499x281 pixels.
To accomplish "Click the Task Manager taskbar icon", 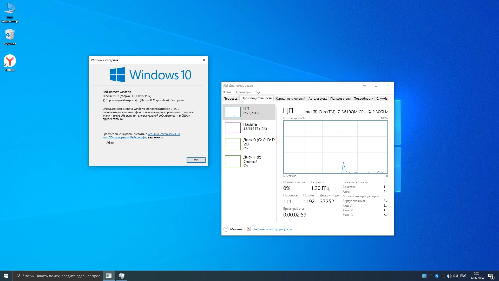I will (122, 276).
